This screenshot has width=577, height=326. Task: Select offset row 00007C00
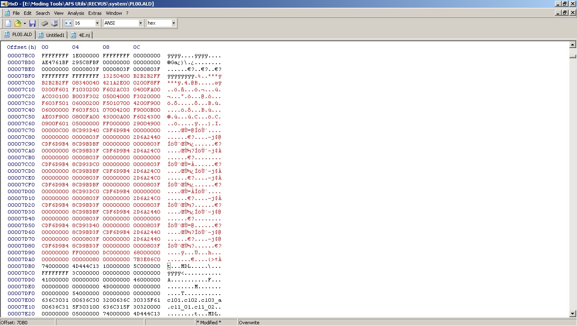point(21,83)
